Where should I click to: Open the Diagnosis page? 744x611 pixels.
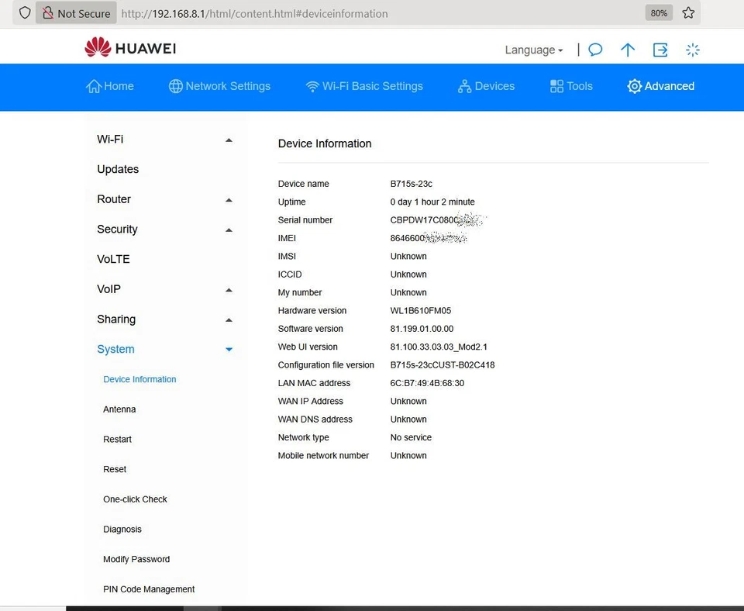click(122, 530)
